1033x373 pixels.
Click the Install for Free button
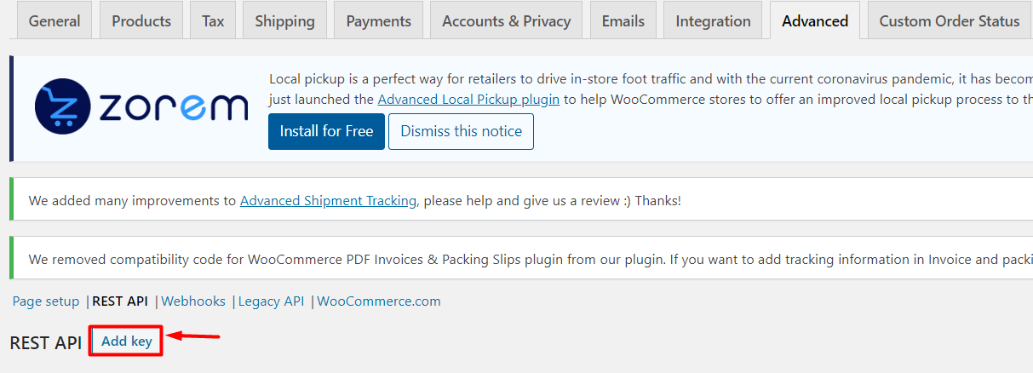[326, 131]
